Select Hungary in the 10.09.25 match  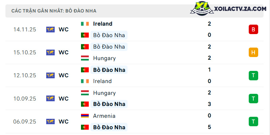tap(104, 93)
